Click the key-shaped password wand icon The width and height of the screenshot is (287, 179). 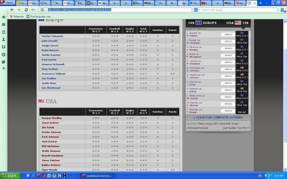click(x=33, y=10)
